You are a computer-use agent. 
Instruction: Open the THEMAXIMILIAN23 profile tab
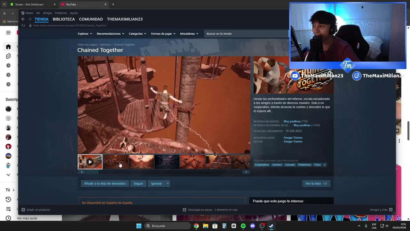click(125, 19)
